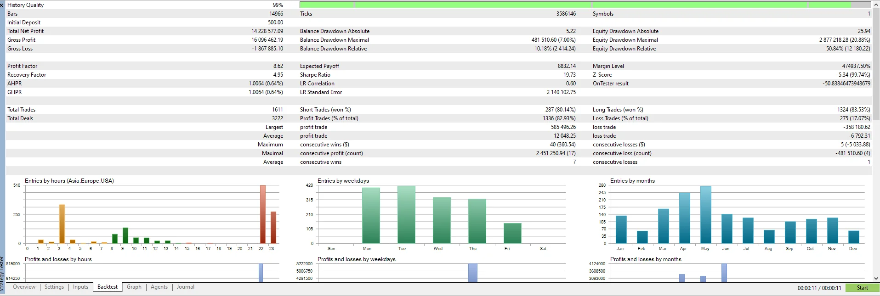This screenshot has height=296, width=880.
Task: Click the green Start button
Action: point(862,288)
